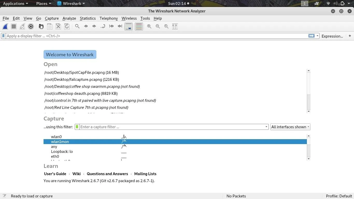Select coffee shop swarmm.pcapng entry

point(92,87)
